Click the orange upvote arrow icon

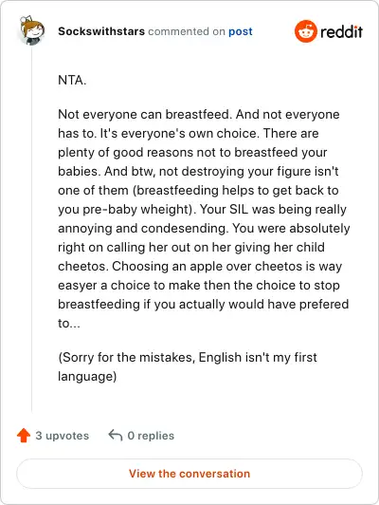pos(24,436)
